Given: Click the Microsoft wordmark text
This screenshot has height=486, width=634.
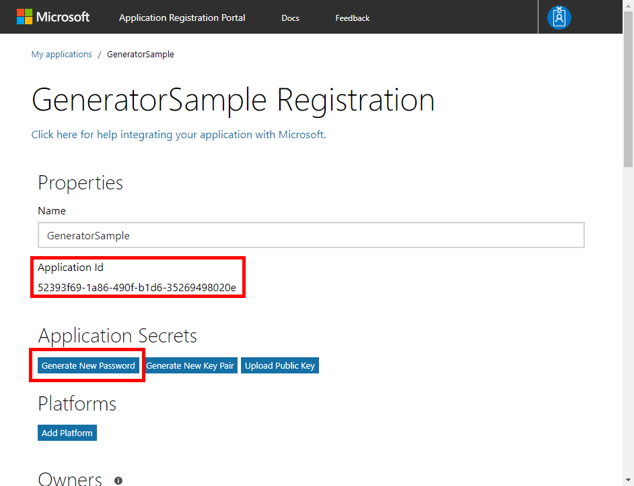Looking at the screenshot, I should (x=63, y=17).
